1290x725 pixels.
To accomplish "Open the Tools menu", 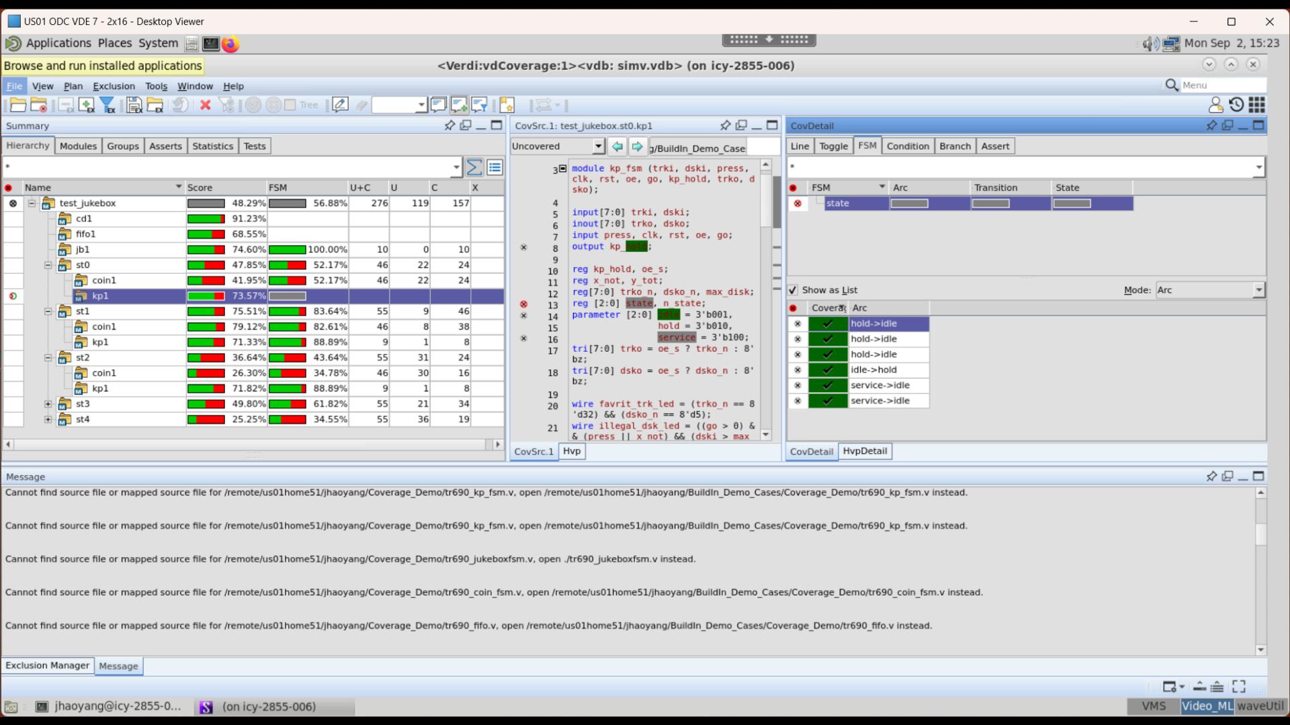I will tap(156, 86).
